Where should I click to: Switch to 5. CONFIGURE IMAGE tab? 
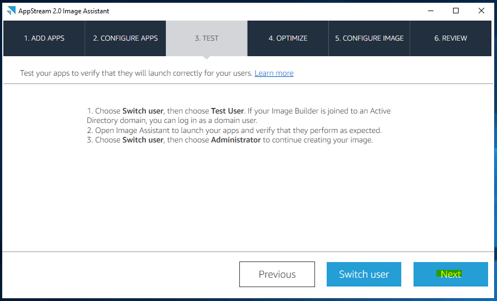[x=369, y=38]
